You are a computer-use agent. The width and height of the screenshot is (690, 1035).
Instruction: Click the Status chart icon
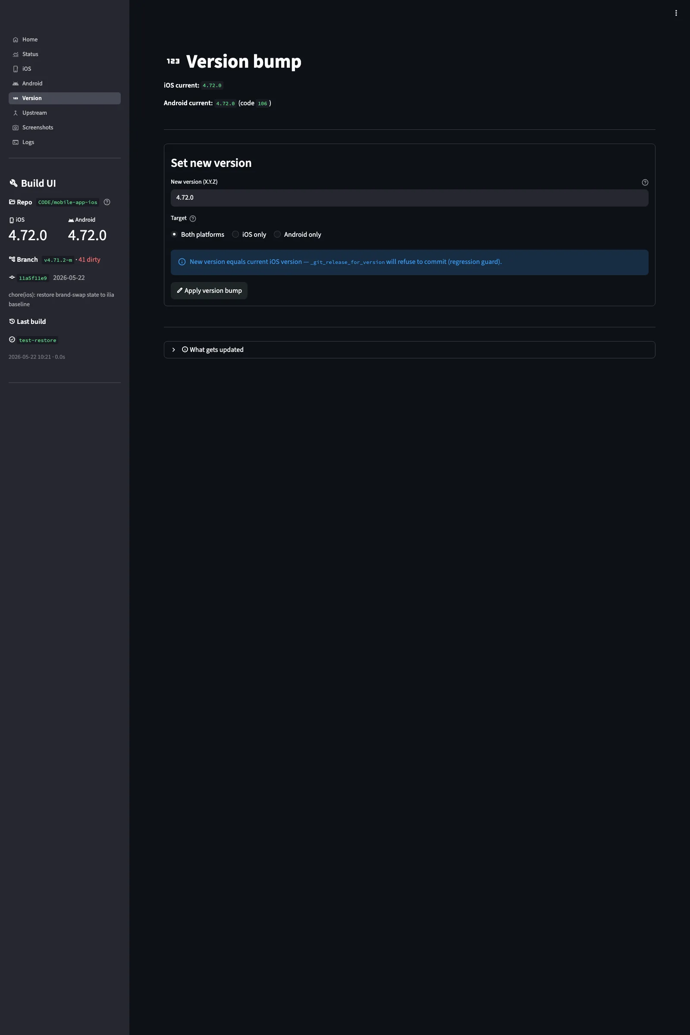pos(16,54)
